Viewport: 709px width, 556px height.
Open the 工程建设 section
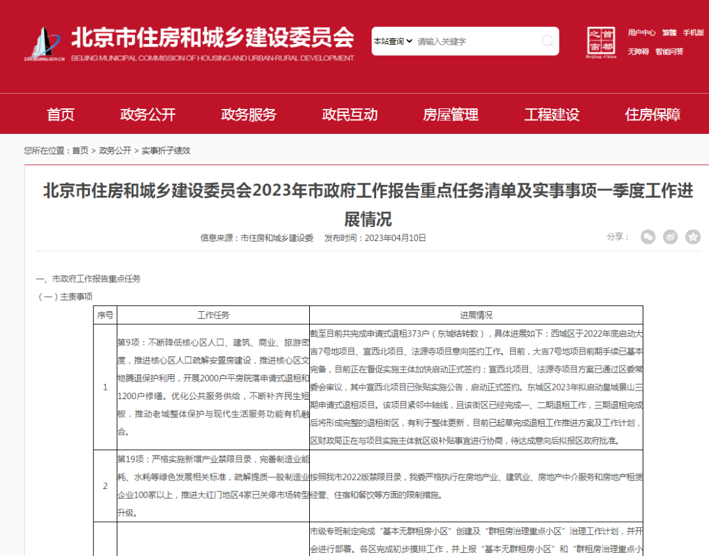551,114
